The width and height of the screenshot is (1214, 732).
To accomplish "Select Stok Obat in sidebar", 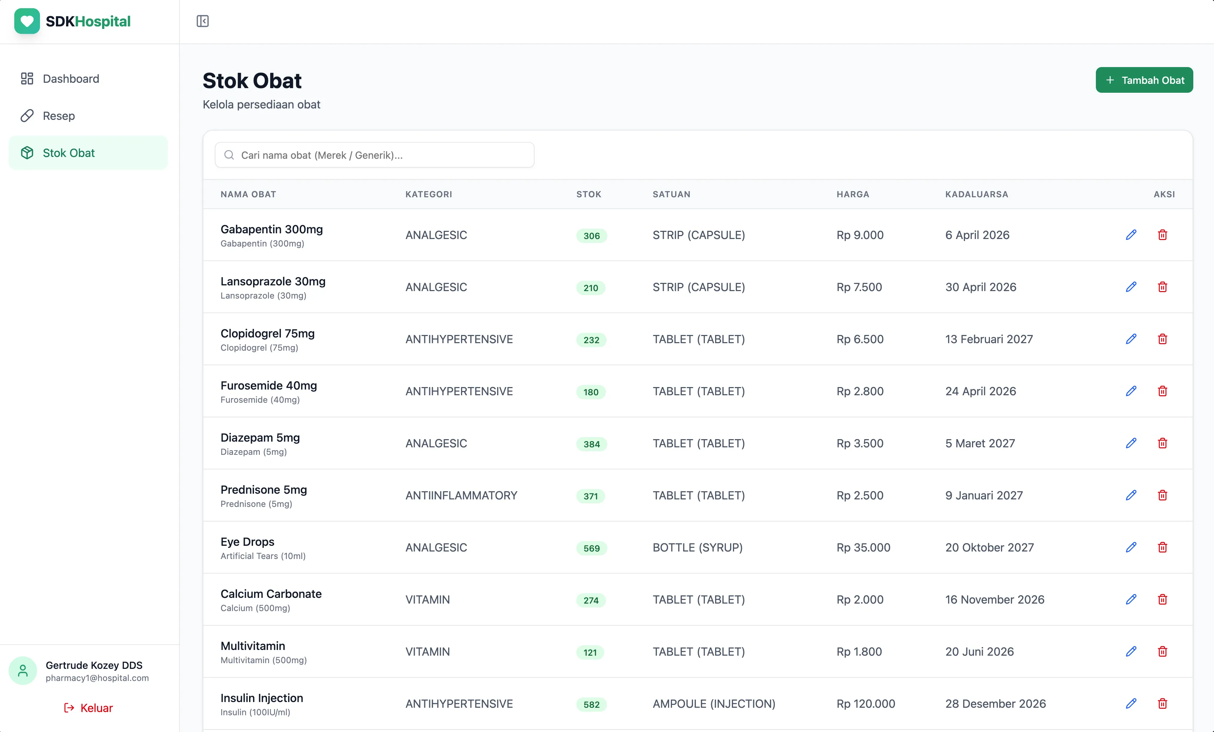I will pyautogui.click(x=69, y=153).
